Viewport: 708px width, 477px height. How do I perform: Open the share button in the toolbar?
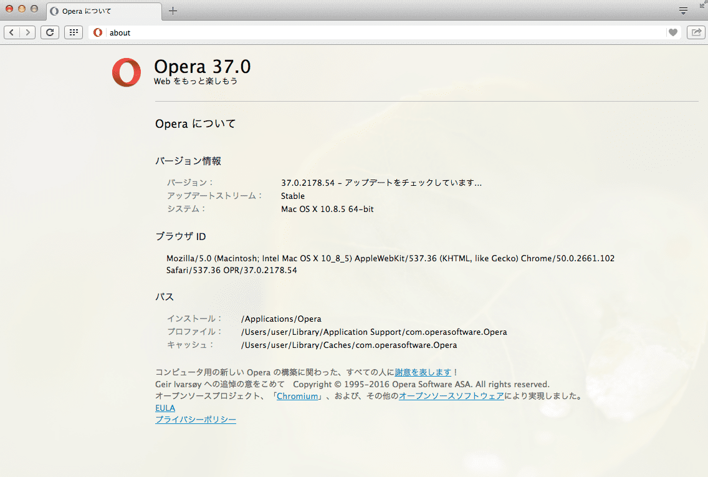[x=696, y=32]
